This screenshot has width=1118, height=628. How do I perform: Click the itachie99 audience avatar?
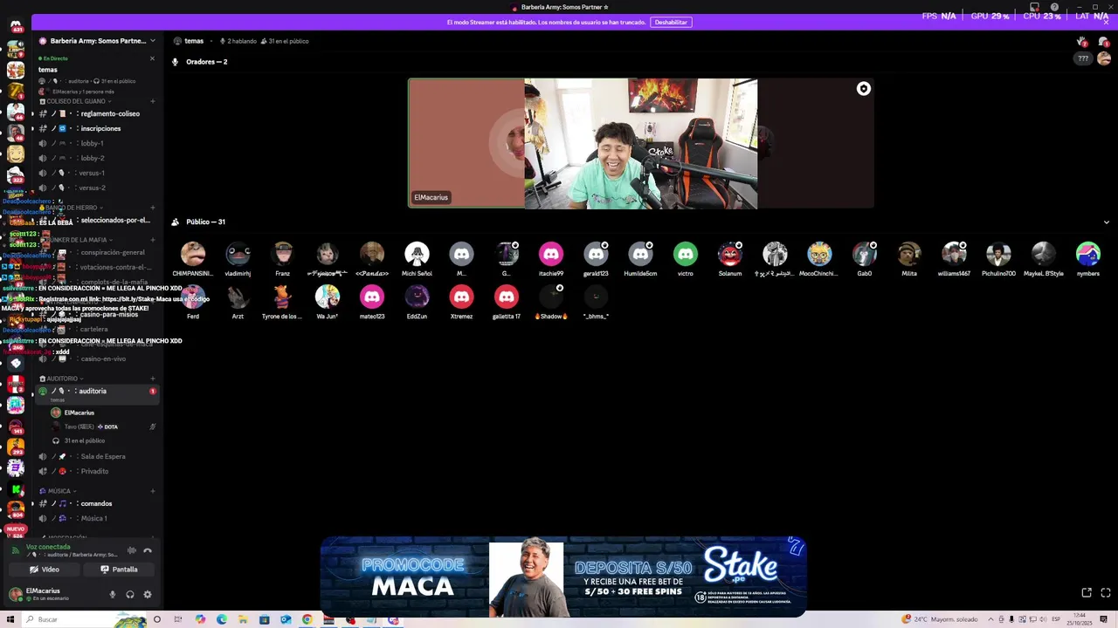pyautogui.click(x=551, y=254)
